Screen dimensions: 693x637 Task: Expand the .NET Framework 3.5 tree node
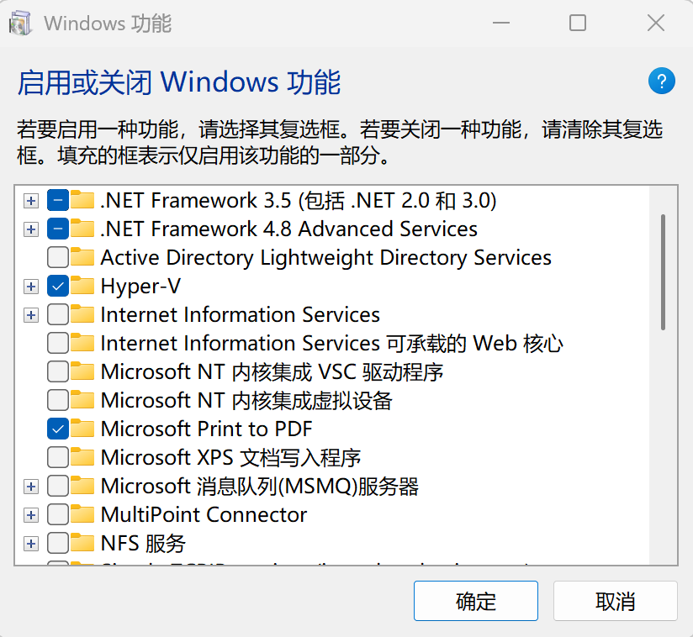(x=31, y=201)
